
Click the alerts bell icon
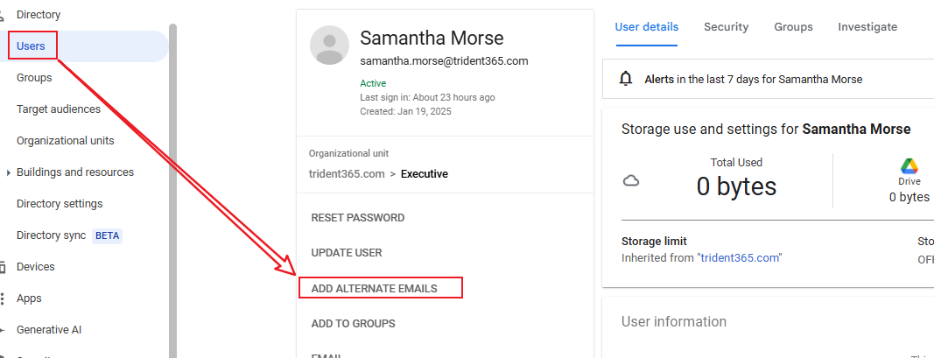[625, 79]
